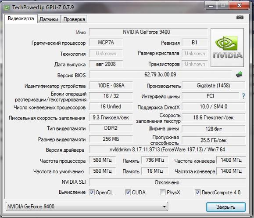Click the 10.0 / SM4.0 DirectX field
Image resolution: width=254 pixels, height=218 pixels.
(214, 106)
